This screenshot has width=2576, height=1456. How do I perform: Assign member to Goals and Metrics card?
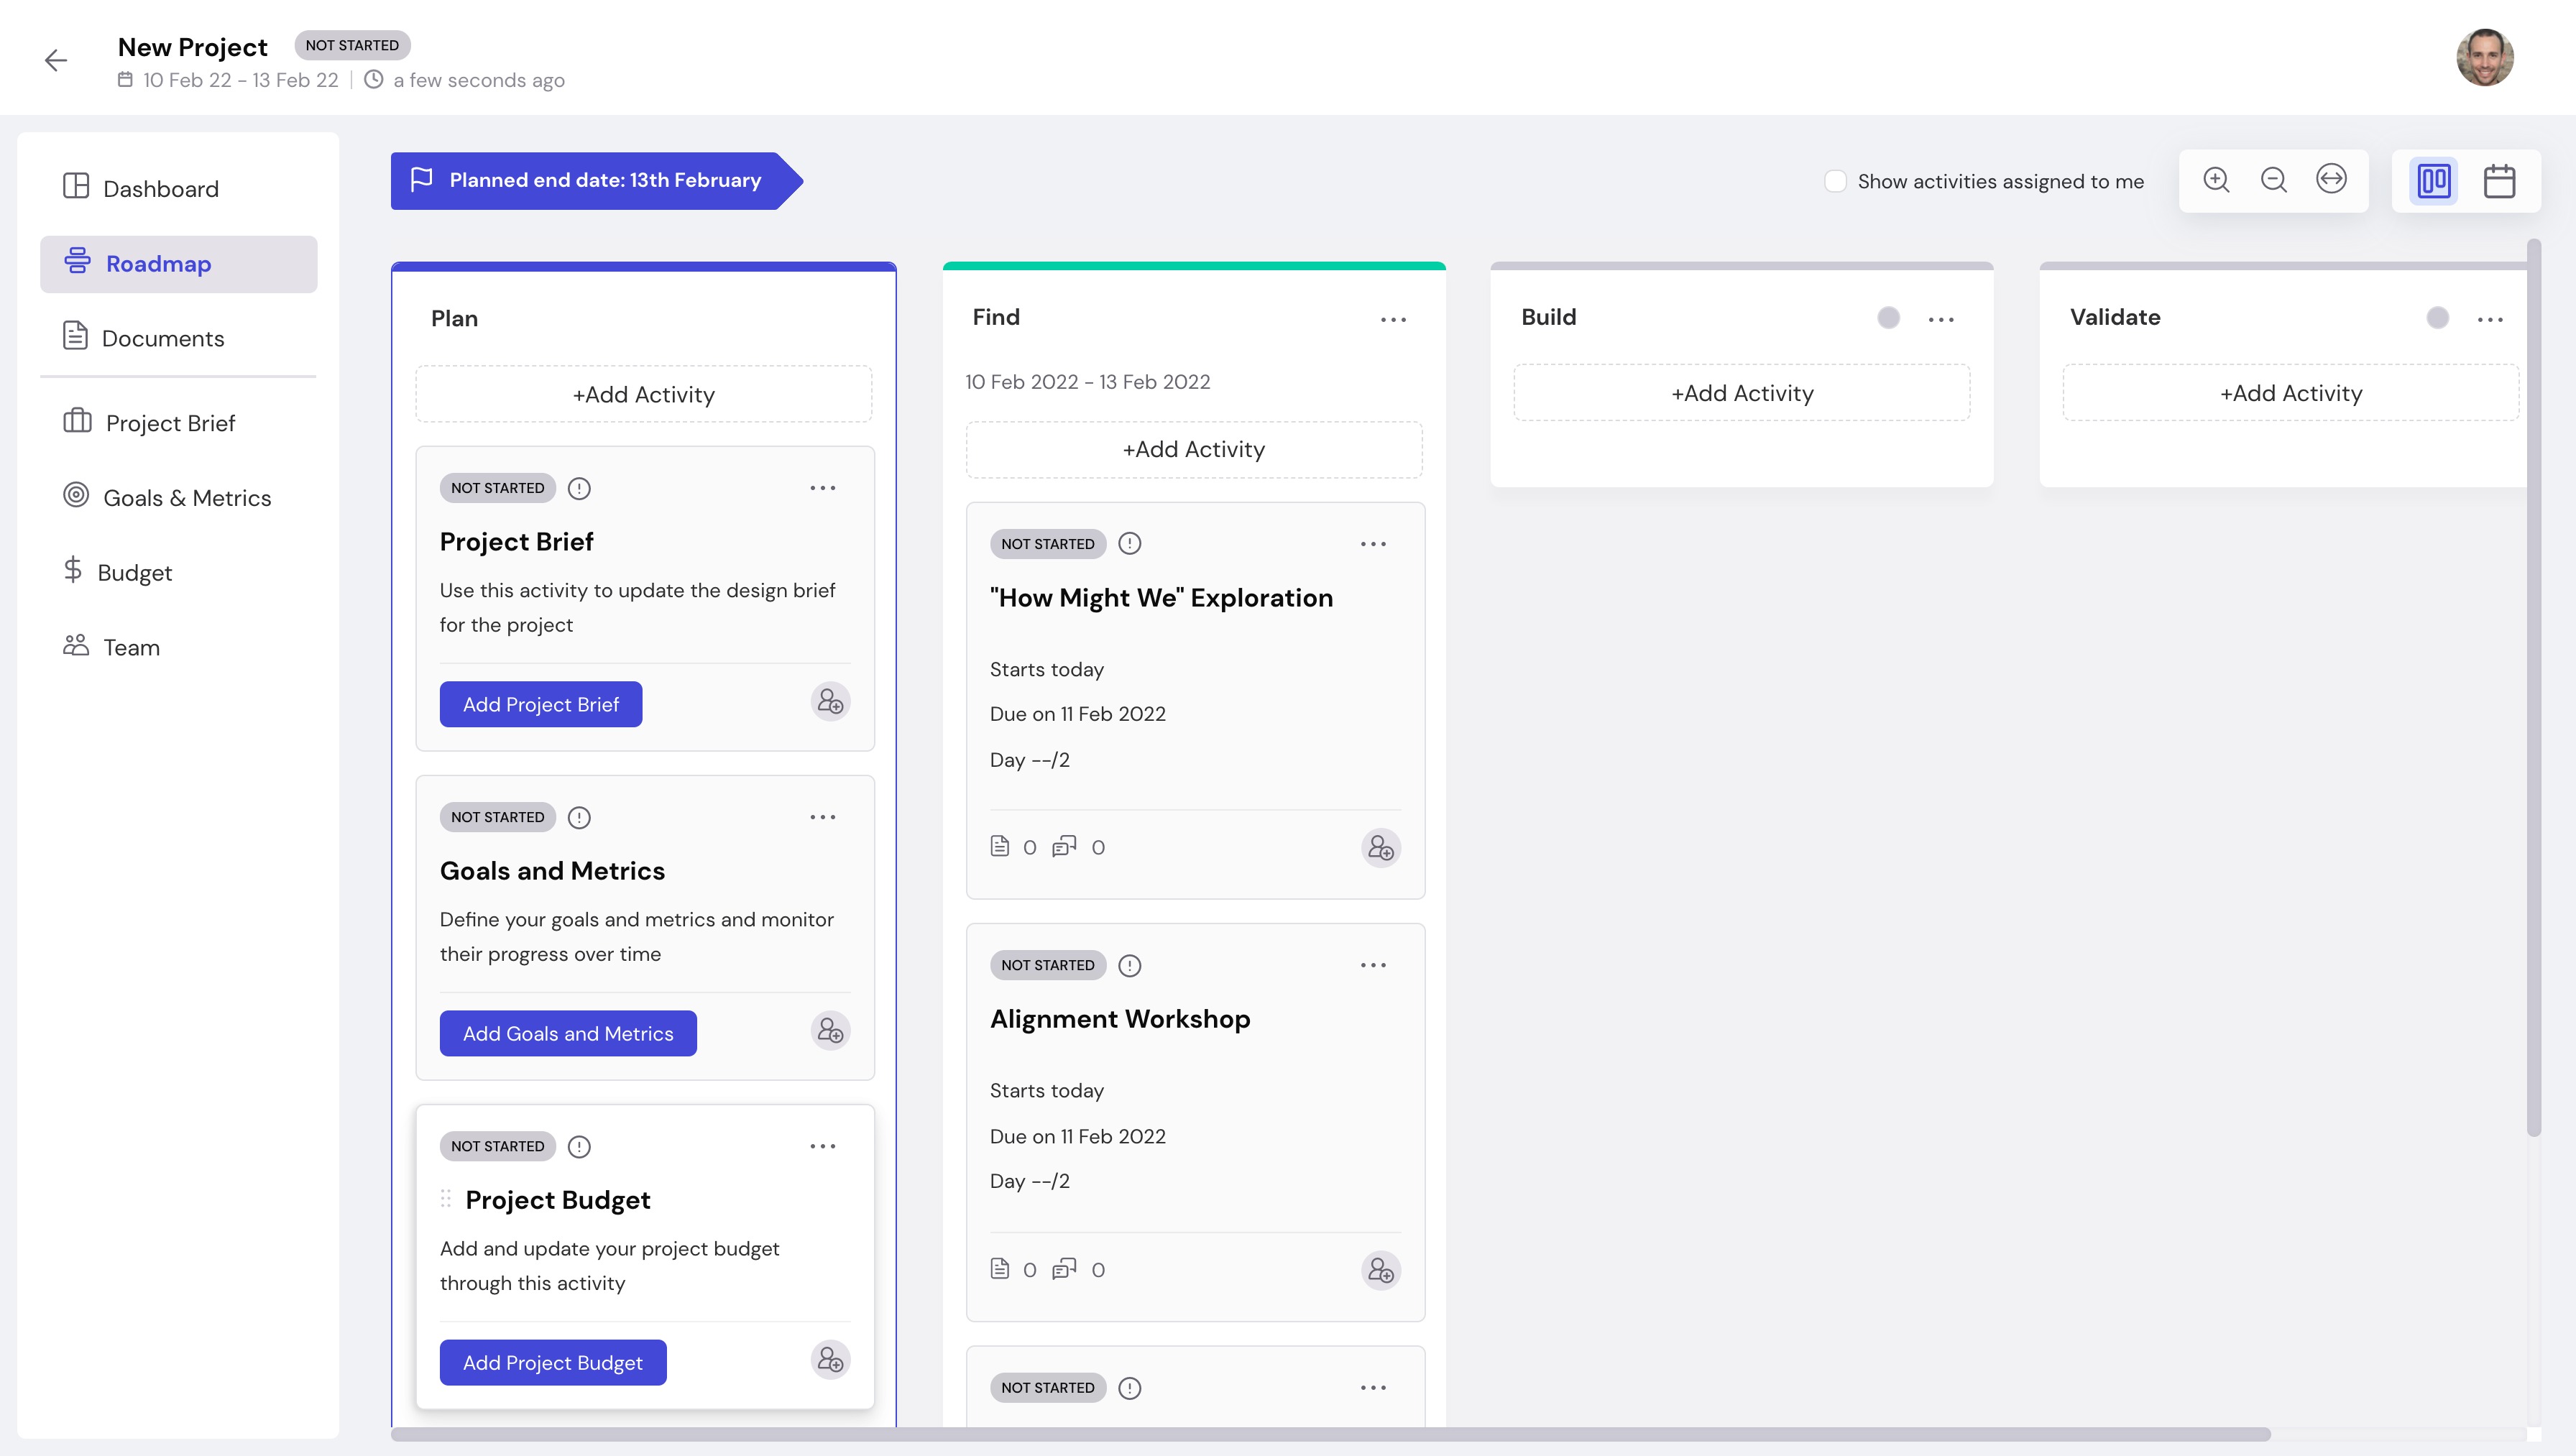click(x=830, y=1031)
